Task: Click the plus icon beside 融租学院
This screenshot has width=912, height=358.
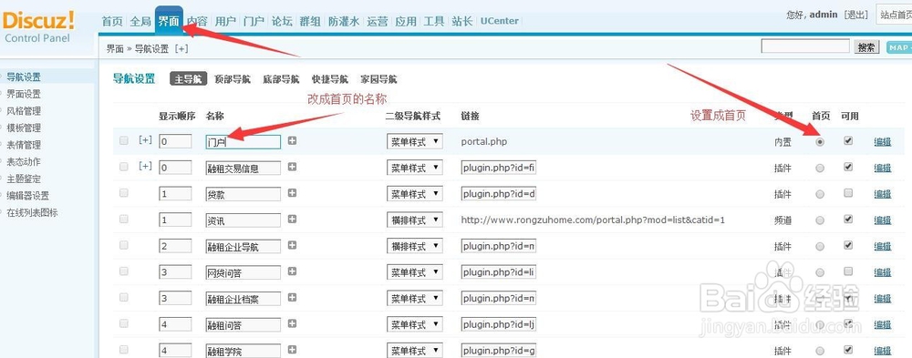Action: (292, 350)
